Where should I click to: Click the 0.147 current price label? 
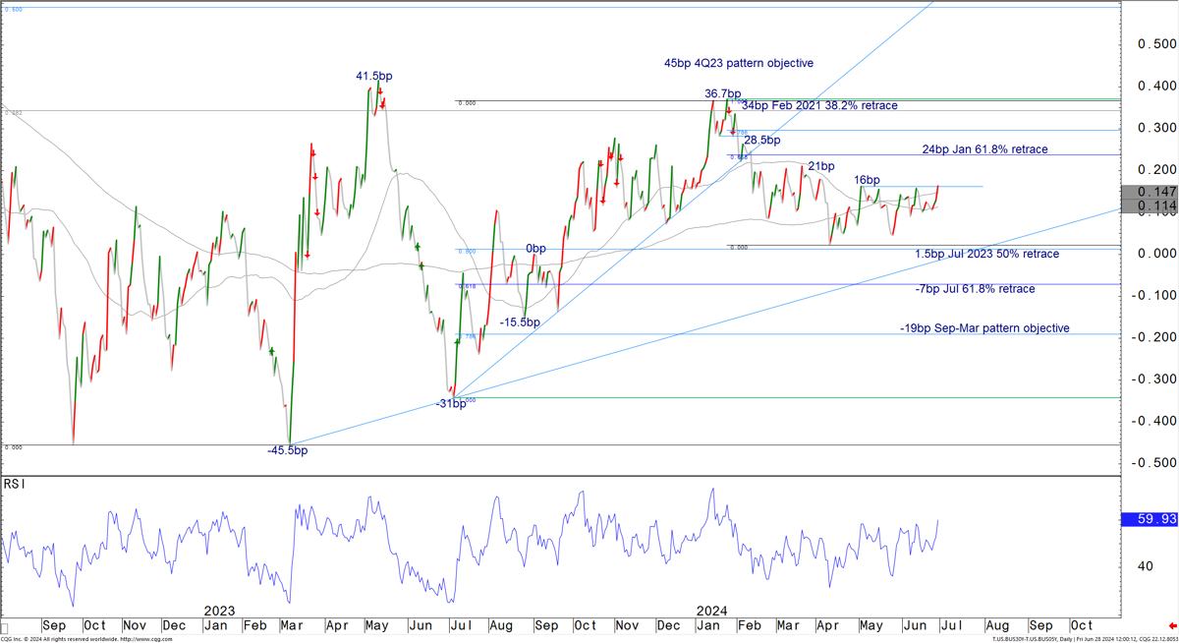tap(1149, 192)
